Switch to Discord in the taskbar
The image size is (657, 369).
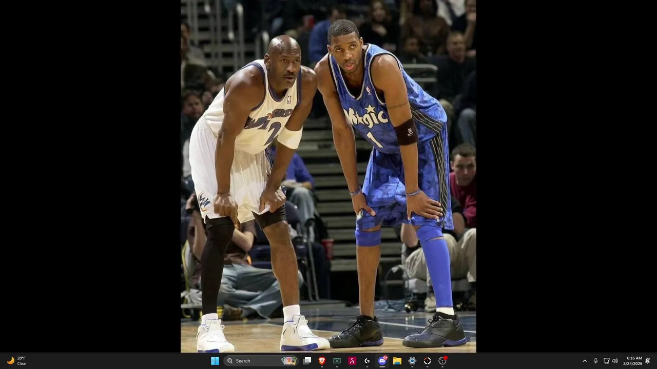382,361
